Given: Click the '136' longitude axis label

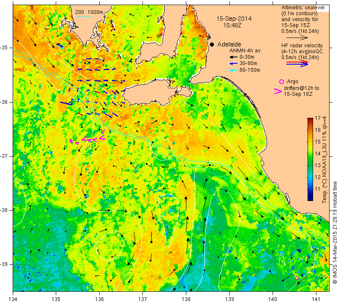Looking at the screenshot, I should (x=99, y=299).
